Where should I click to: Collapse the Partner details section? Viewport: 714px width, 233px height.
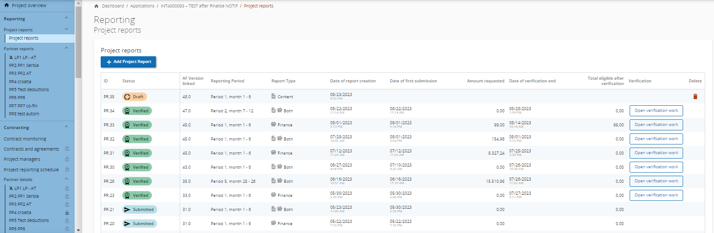66,179
